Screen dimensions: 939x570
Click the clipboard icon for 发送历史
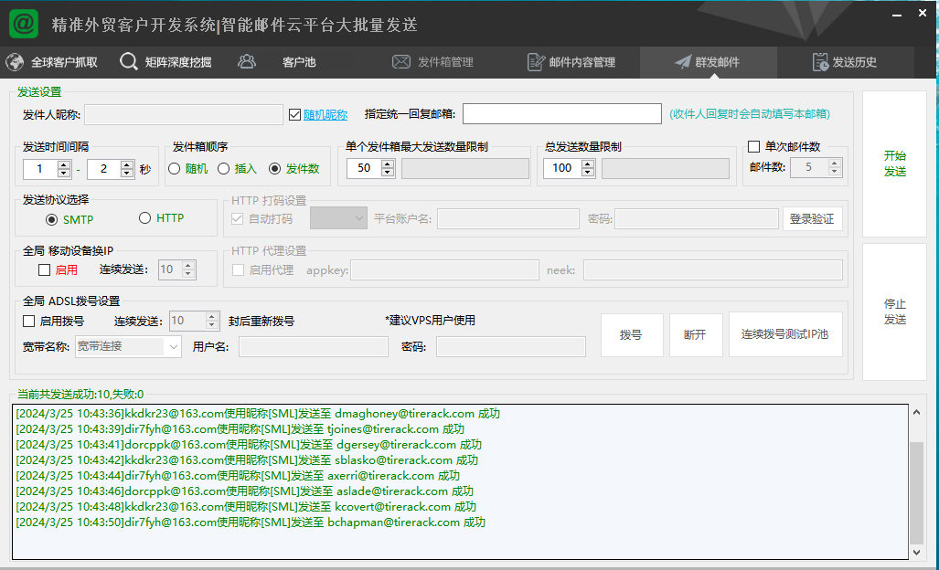[x=820, y=62]
